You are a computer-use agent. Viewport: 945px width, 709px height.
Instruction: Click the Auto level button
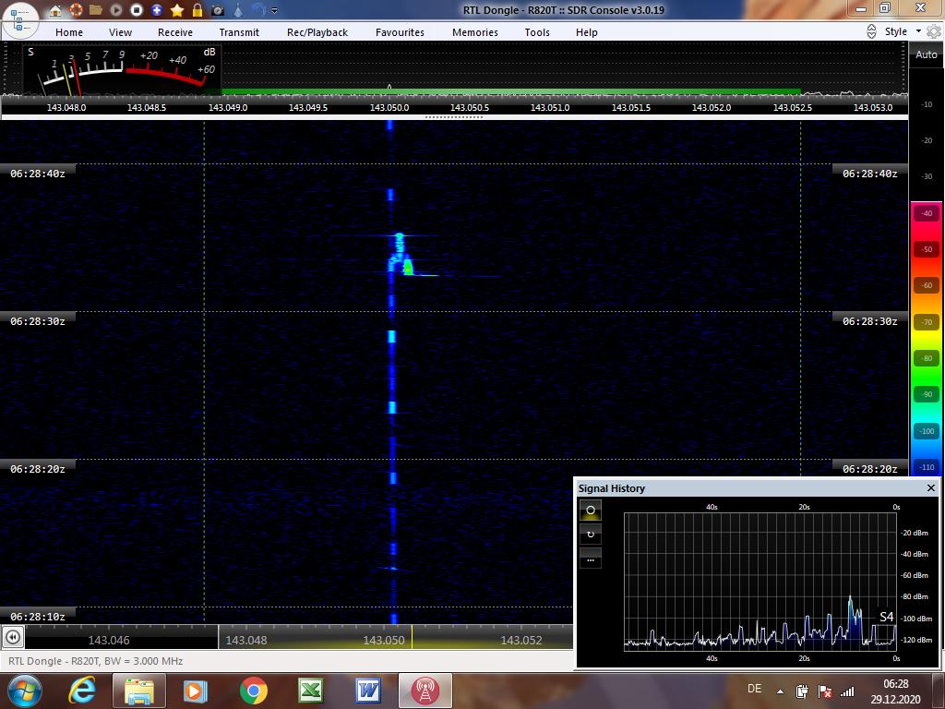[x=927, y=54]
